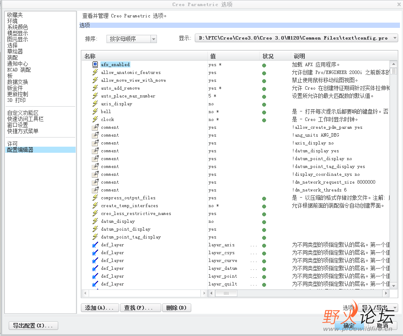The width and height of the screenshot is (403, 336).
Task: Click the 添加(A)... button
Action: tap(100, 308)
